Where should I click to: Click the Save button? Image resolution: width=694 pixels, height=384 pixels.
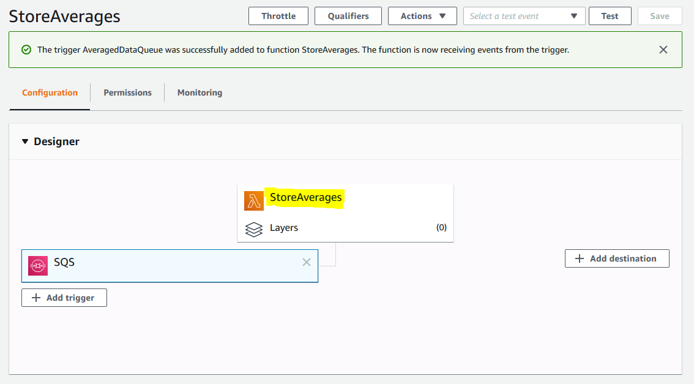click(x=660, y=16)
